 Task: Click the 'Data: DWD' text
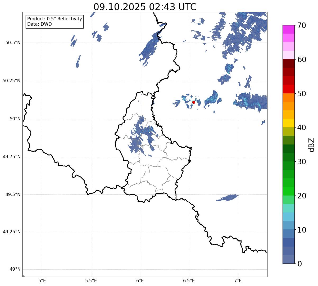click(39, 24)
